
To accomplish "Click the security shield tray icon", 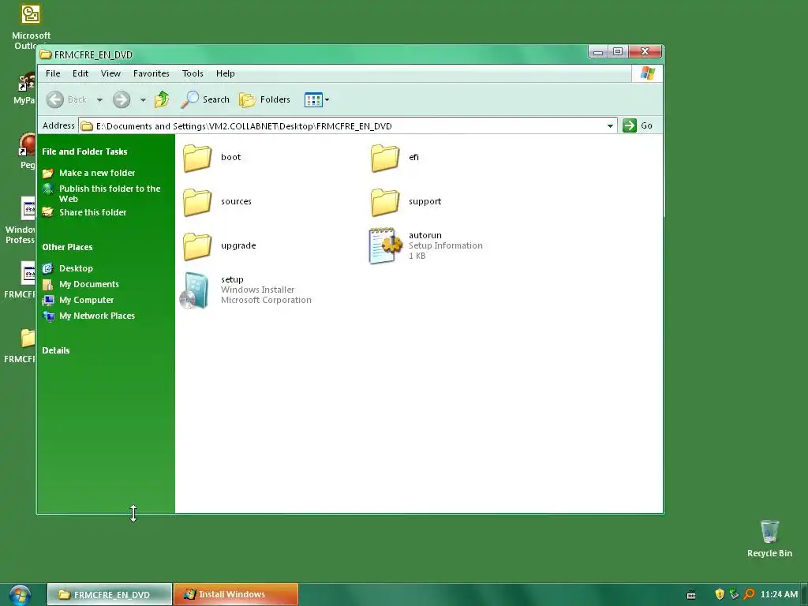I will point(720,594).
